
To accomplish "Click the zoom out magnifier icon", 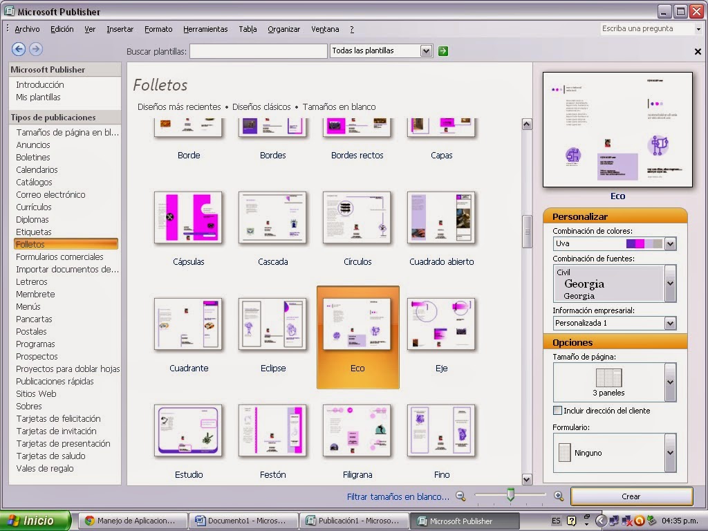I will (x=460, y=496).
